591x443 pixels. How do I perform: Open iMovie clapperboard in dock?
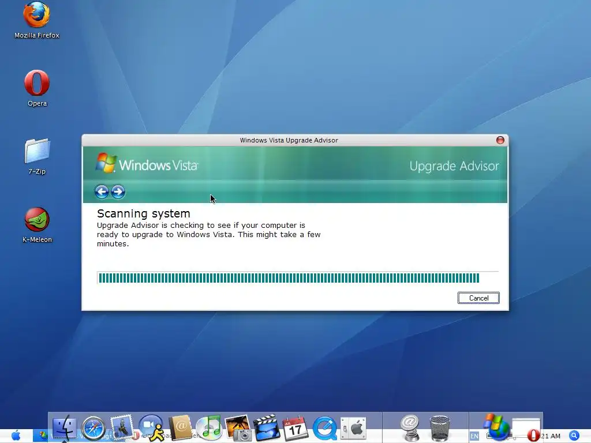pyautogui.click(x=267, y=427)
